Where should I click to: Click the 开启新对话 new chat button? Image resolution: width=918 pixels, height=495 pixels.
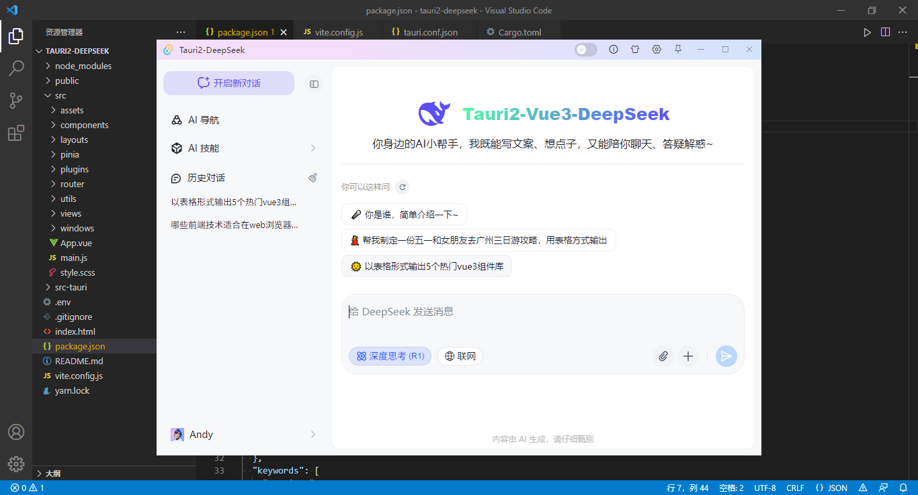pyautogui.click(x=229, y=83)
